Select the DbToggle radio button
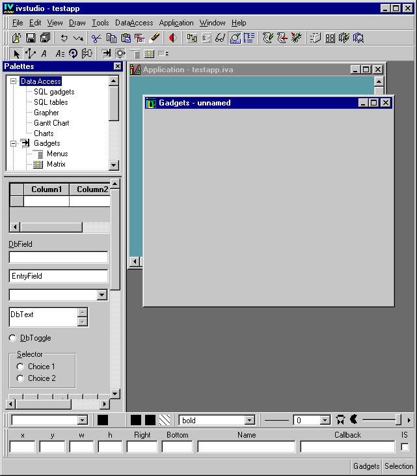The width and height of the screenshot is (417, 476). [13, 338]
